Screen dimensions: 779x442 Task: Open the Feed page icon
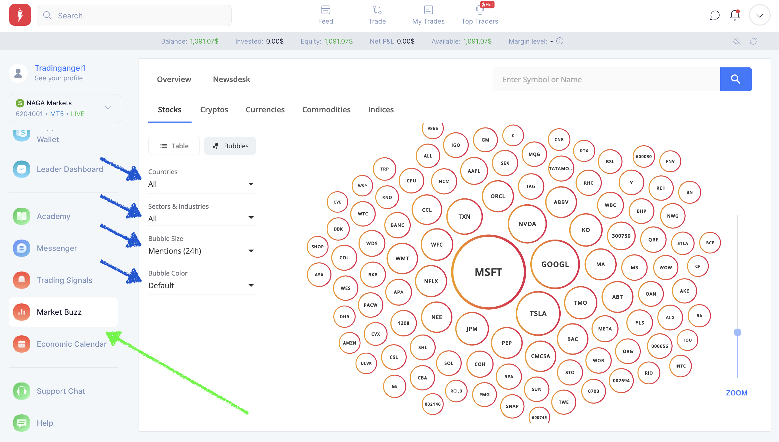pos(326,10)
